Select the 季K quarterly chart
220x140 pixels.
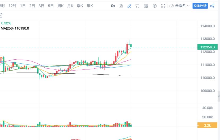[80, 6]
